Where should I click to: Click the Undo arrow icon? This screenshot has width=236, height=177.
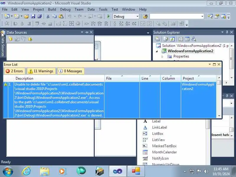[x=69, y=16]
